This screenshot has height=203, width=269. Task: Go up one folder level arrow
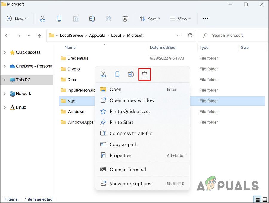(39, 36)
